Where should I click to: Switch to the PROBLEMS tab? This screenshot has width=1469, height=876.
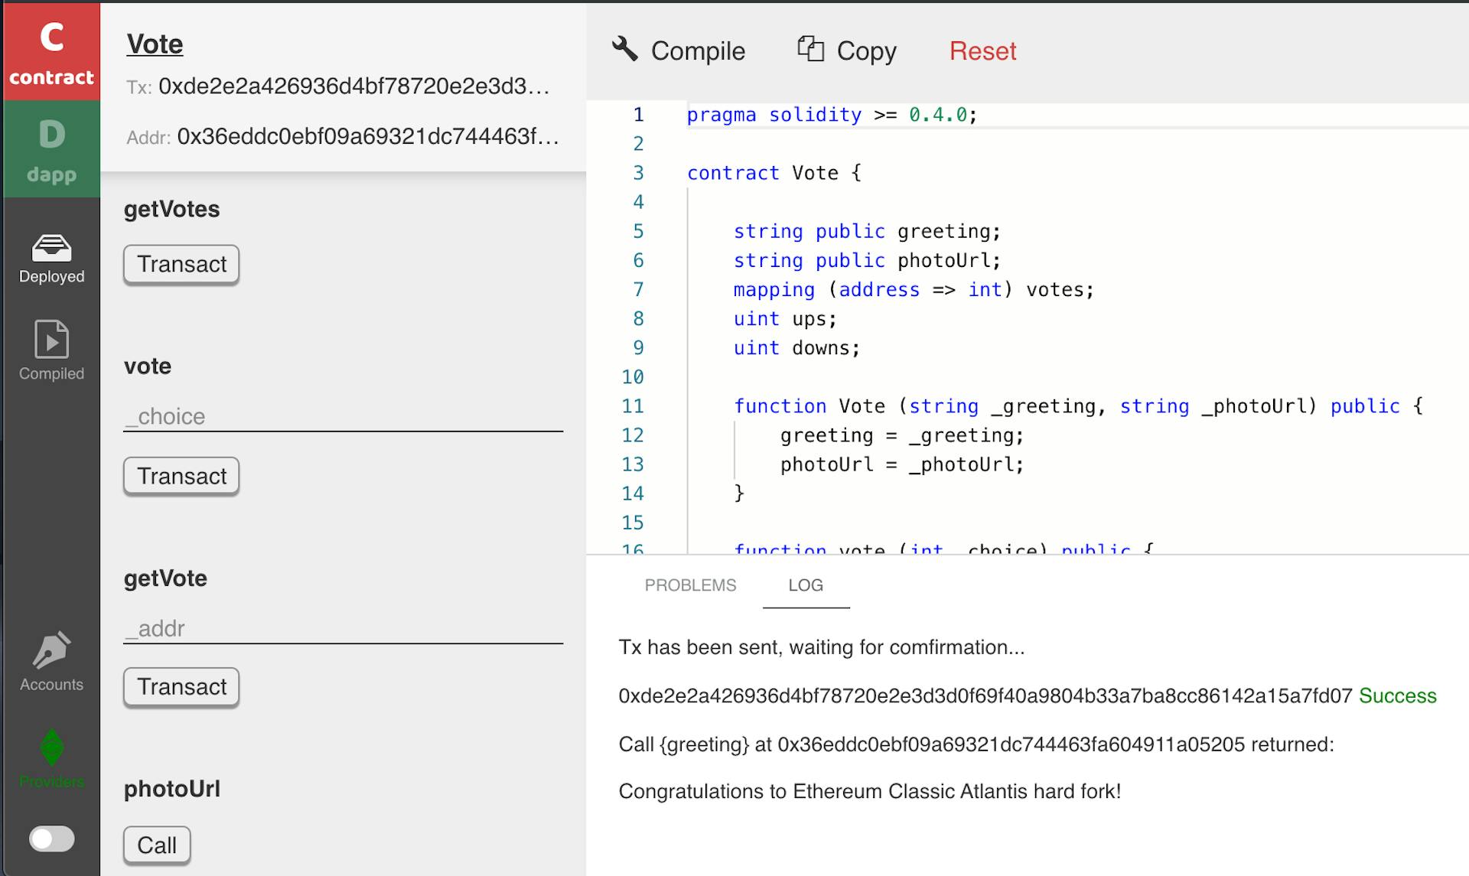(690, 585)
